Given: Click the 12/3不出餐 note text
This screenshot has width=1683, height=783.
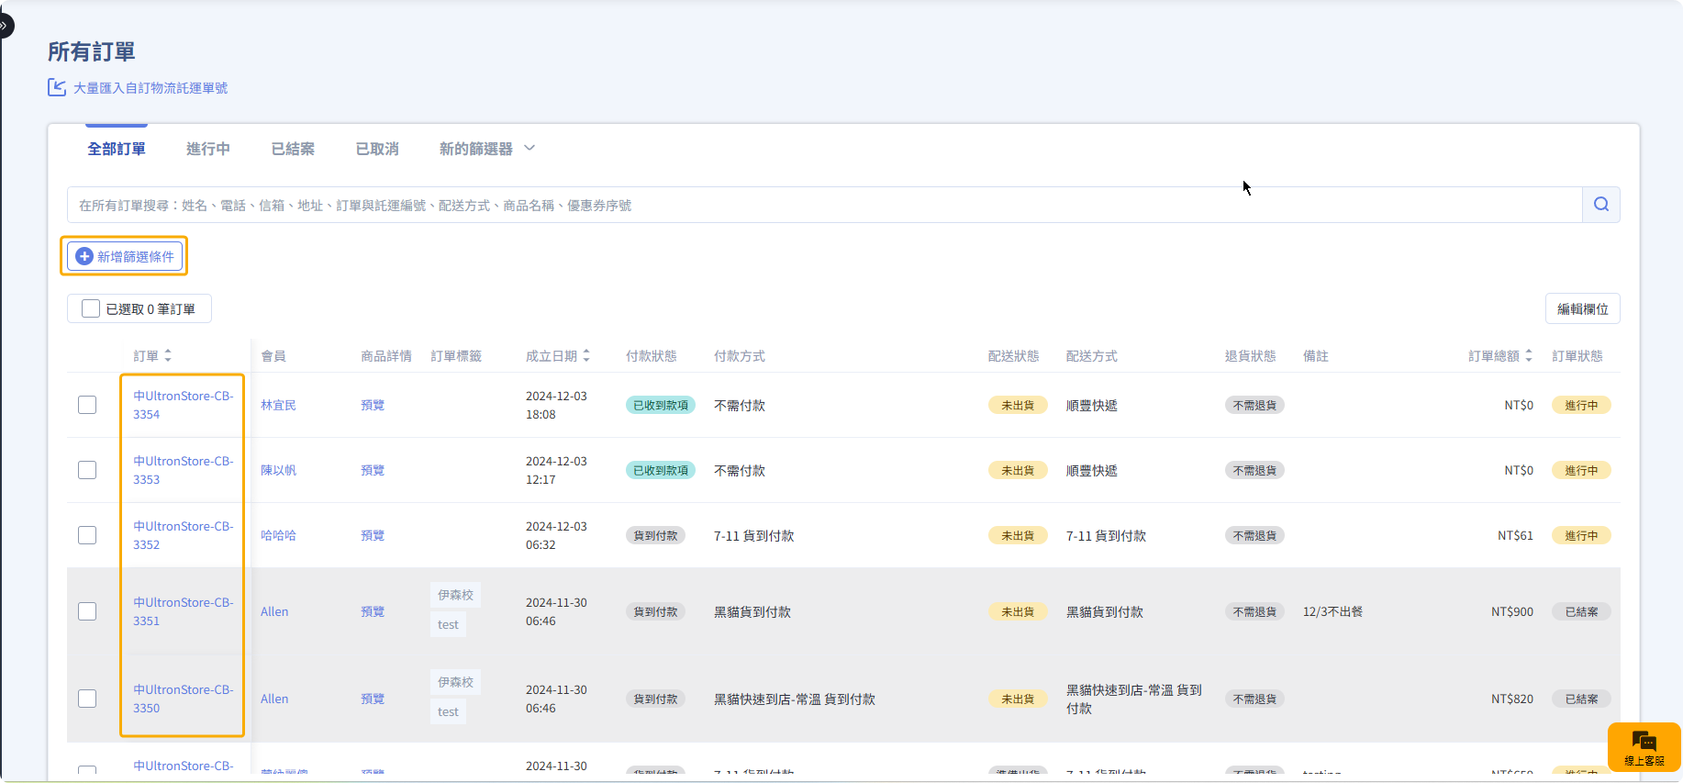Looking at the screenshot, I should point(1332,611).
